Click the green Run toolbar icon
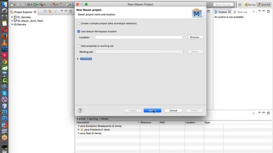Image resolution: width=273 pixels, height=153 pixels. 35,5
